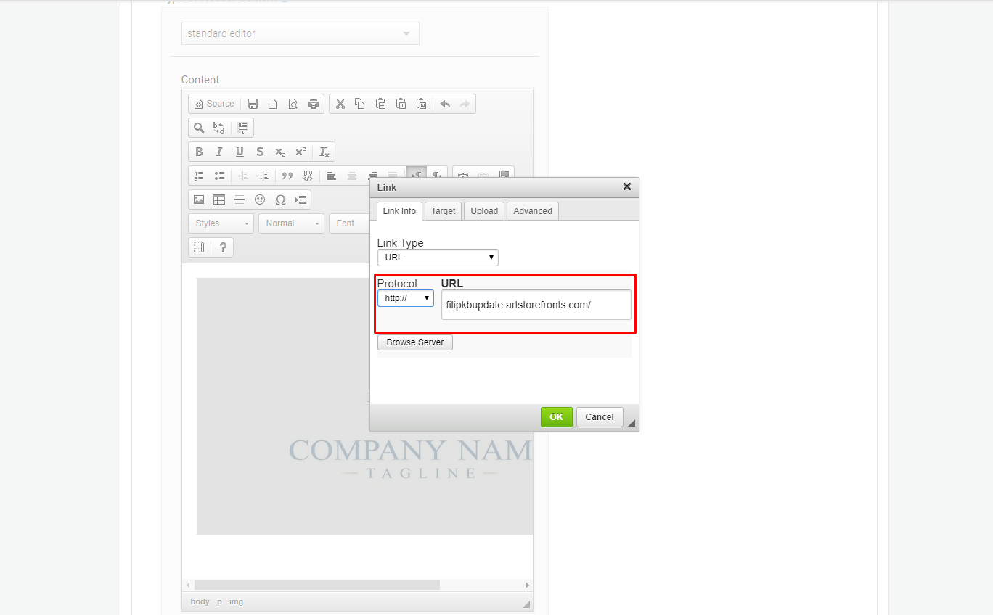Toggle Strikethrough formatting
Viewport: 993px width, 616px height.
pyautogui.click(x=260, y=152)
